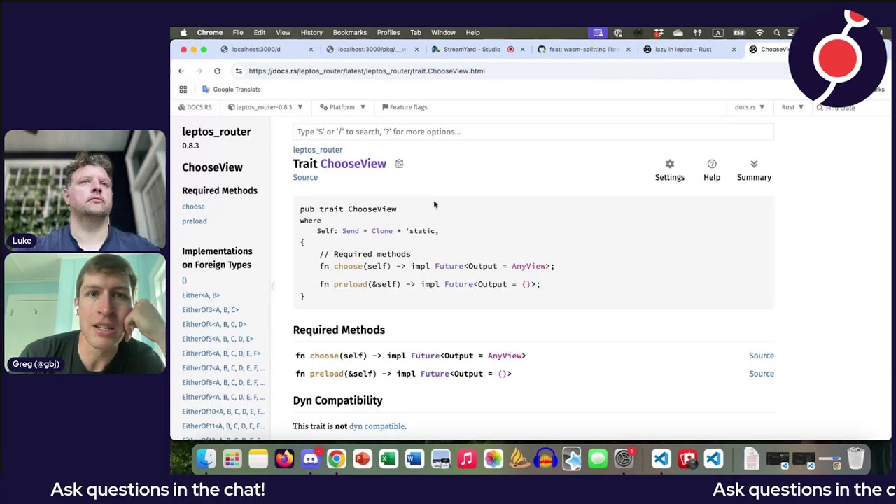Open Chrome File menu
This screenshot has width=896, height=504.
pos(238,33)
